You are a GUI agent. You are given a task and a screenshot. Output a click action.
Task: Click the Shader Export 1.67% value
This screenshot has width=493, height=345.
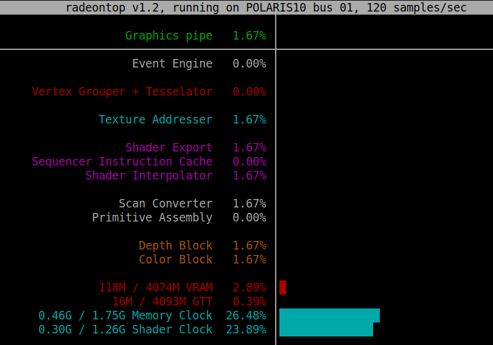pyautogui.click(x=250, y=148)
